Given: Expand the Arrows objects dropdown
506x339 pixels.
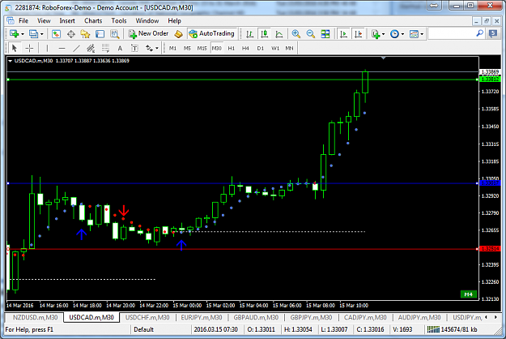Looking at the screenshot, I should [157, 48].
